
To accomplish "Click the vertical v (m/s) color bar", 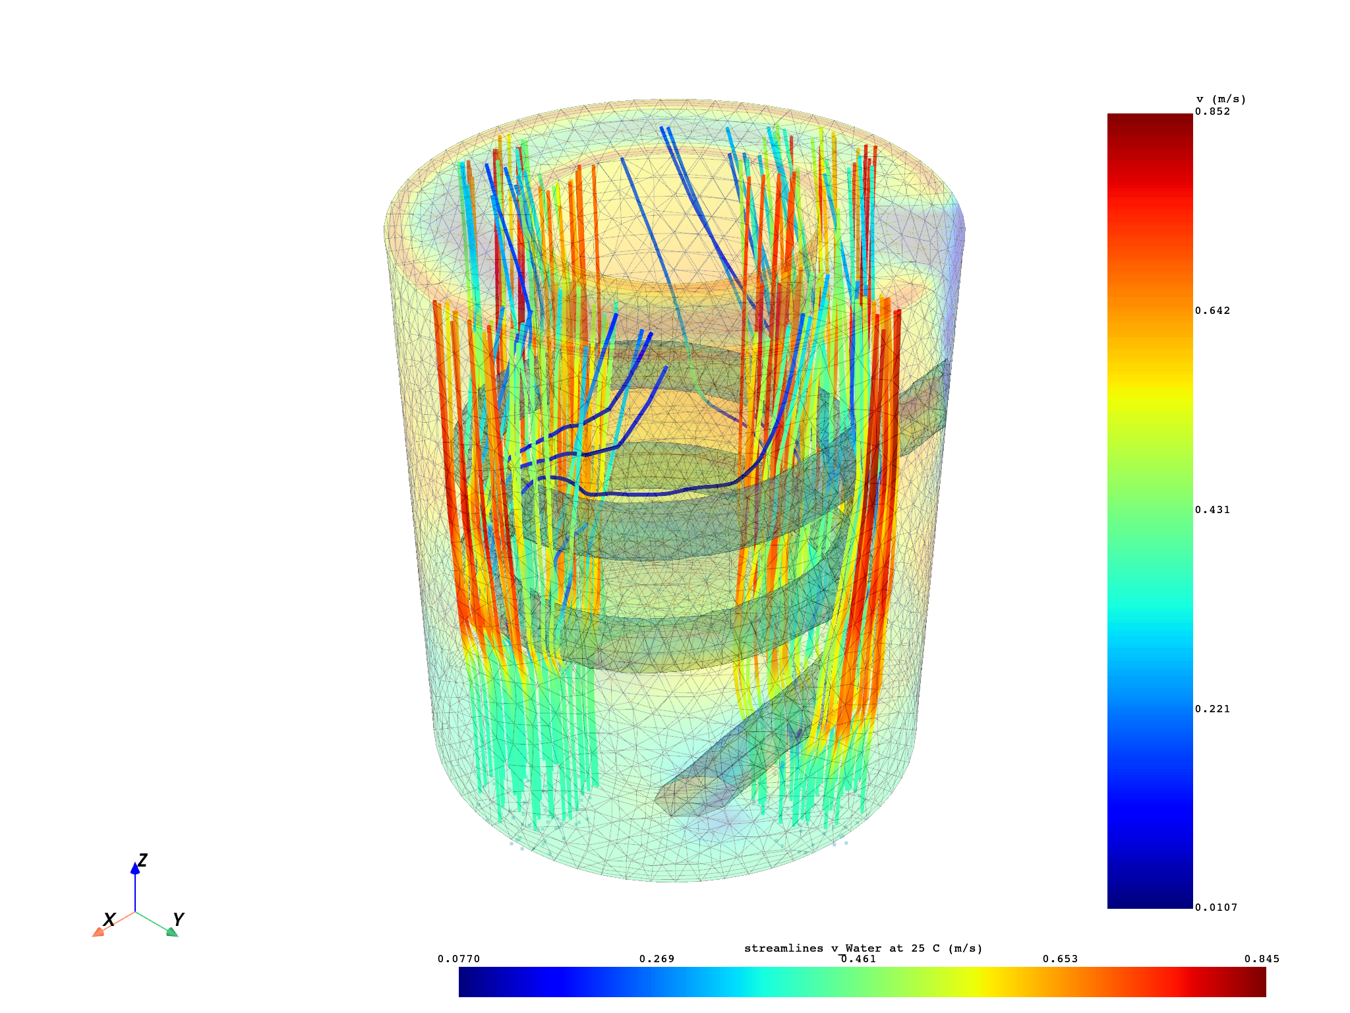I will (x=1150, y=511).
